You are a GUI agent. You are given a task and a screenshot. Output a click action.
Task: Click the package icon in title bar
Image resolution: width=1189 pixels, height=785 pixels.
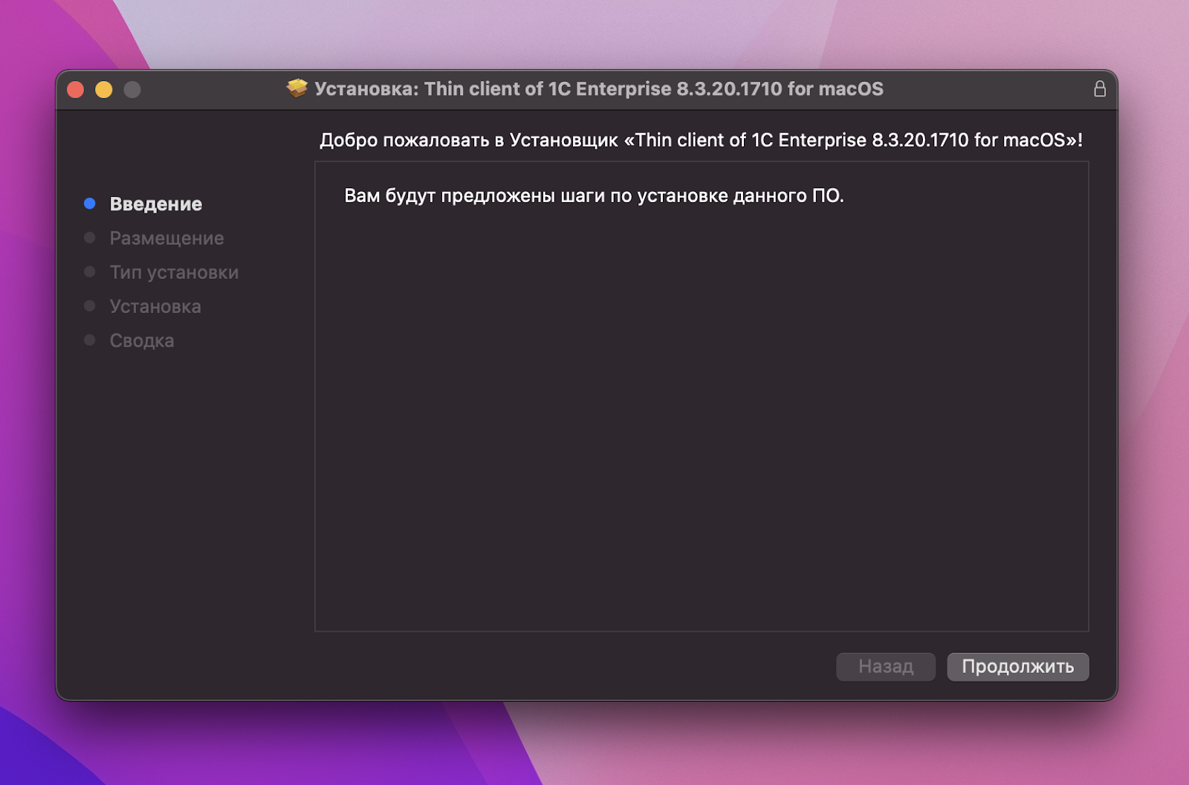click(x=297, y=88)
